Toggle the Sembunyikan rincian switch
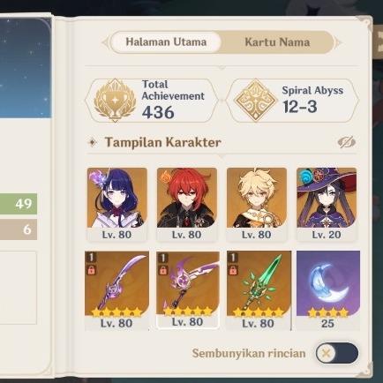This screenshot has height=383, width=383. (337, 353)
